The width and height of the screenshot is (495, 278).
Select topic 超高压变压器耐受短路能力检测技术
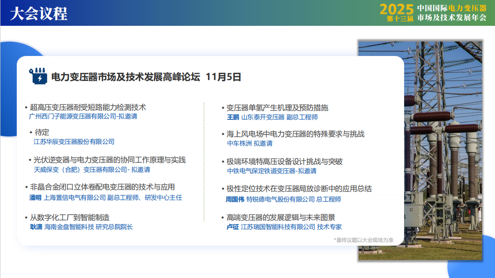88,107
